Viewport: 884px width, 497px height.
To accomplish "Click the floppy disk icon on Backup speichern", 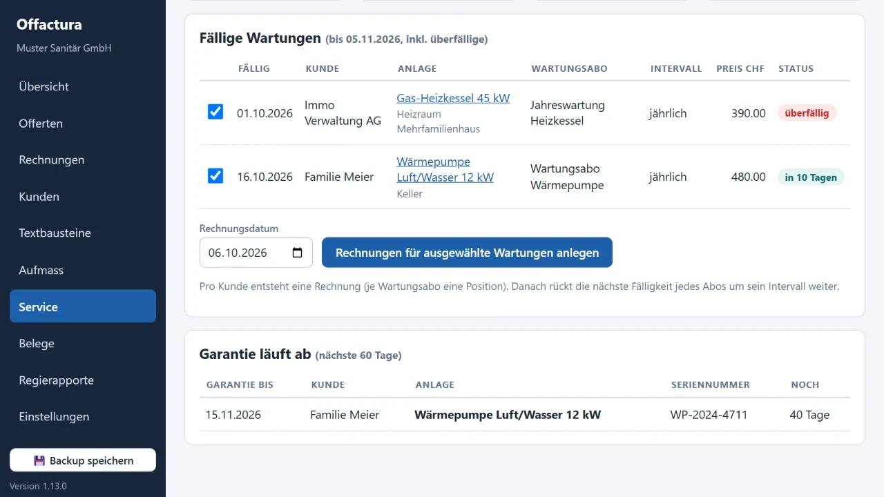I will (x=39, y=460).
